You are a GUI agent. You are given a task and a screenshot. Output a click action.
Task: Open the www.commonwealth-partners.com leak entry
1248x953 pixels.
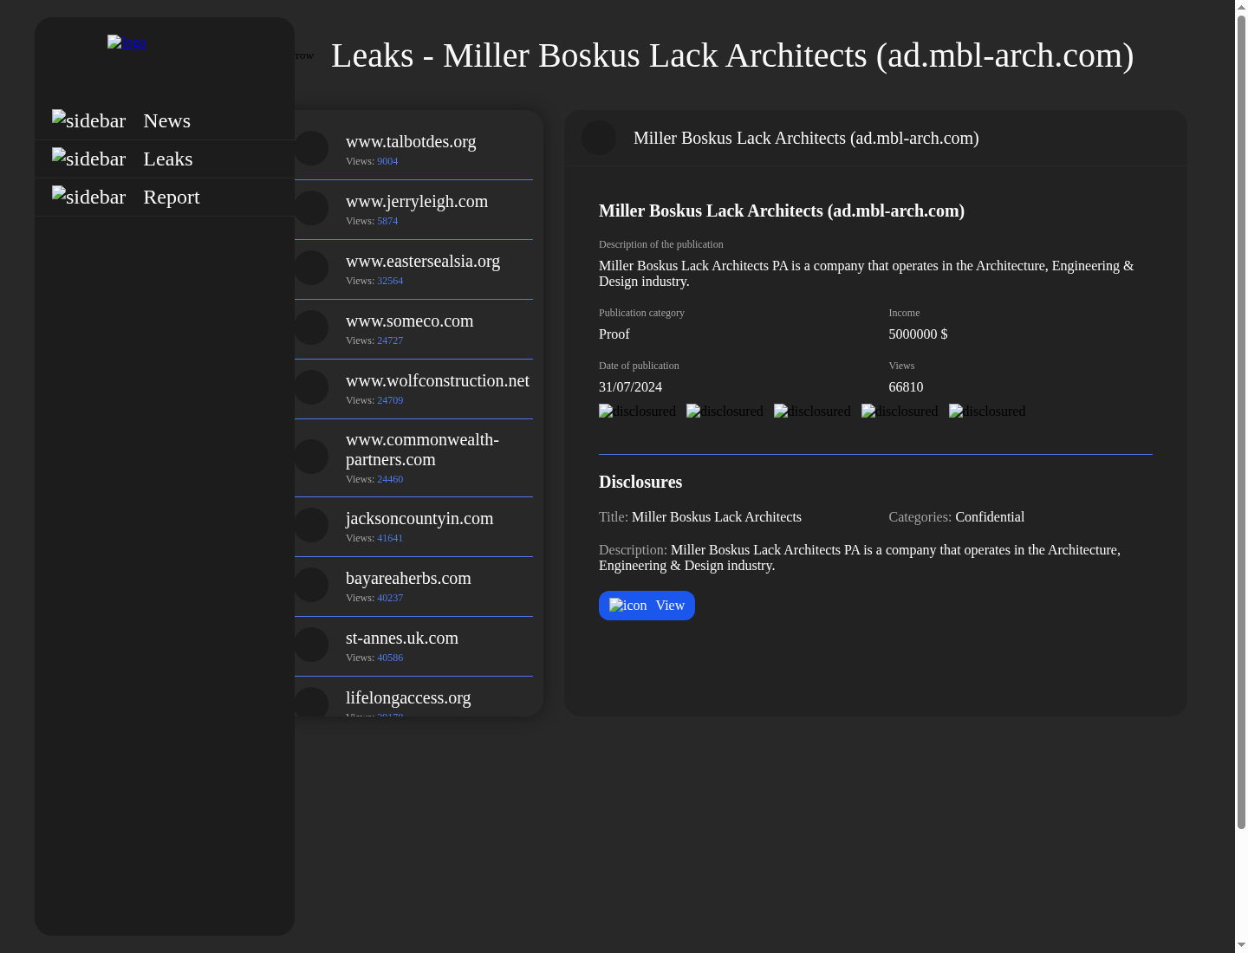tap(413, 458)
